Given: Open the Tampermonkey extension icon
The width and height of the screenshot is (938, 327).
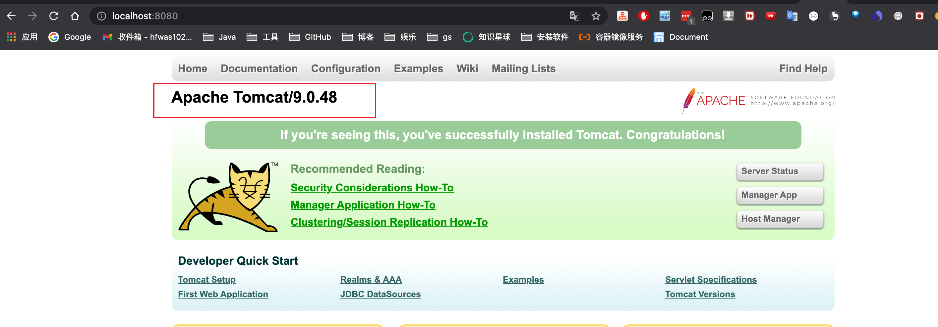Looking at the screenshot, I should pos(707,16).
